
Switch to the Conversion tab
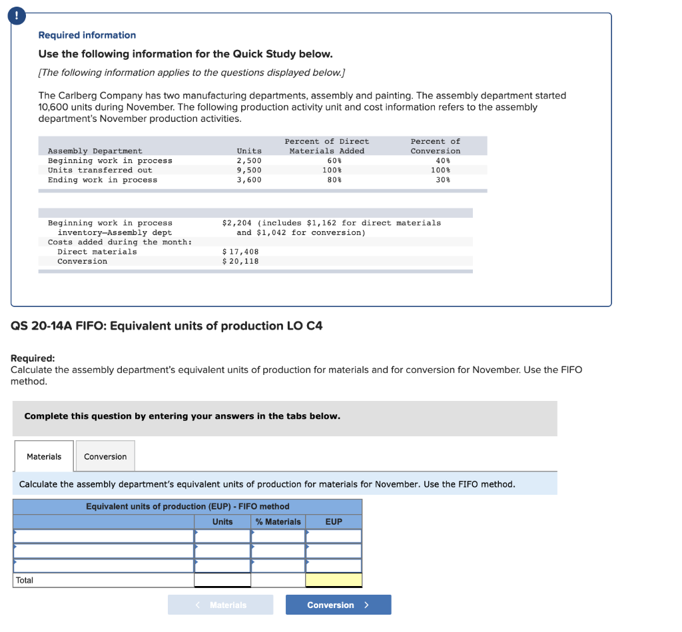(x=105, y=456)
